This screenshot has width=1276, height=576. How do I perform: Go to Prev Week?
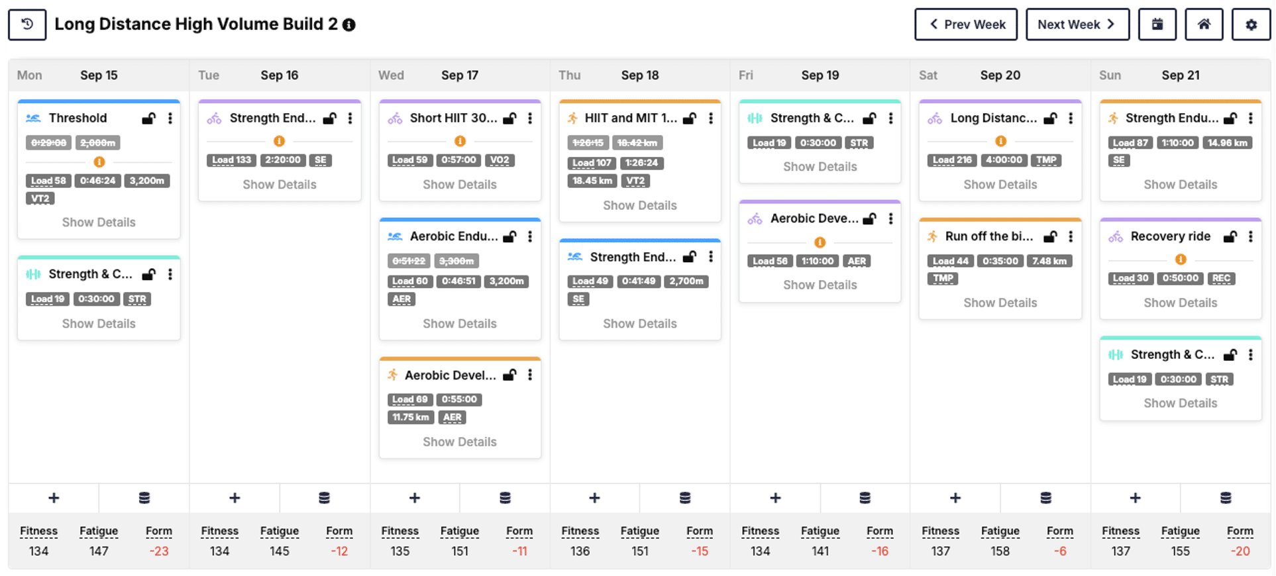tap(966, 24)
